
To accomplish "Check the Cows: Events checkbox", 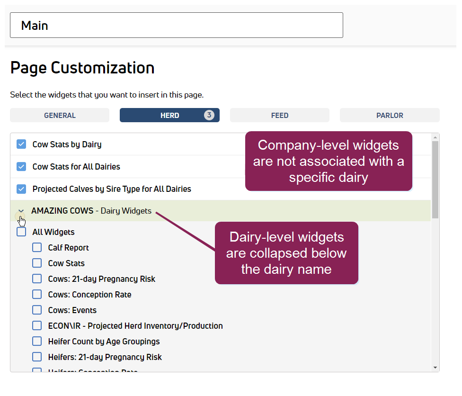I will click(37, 310).
